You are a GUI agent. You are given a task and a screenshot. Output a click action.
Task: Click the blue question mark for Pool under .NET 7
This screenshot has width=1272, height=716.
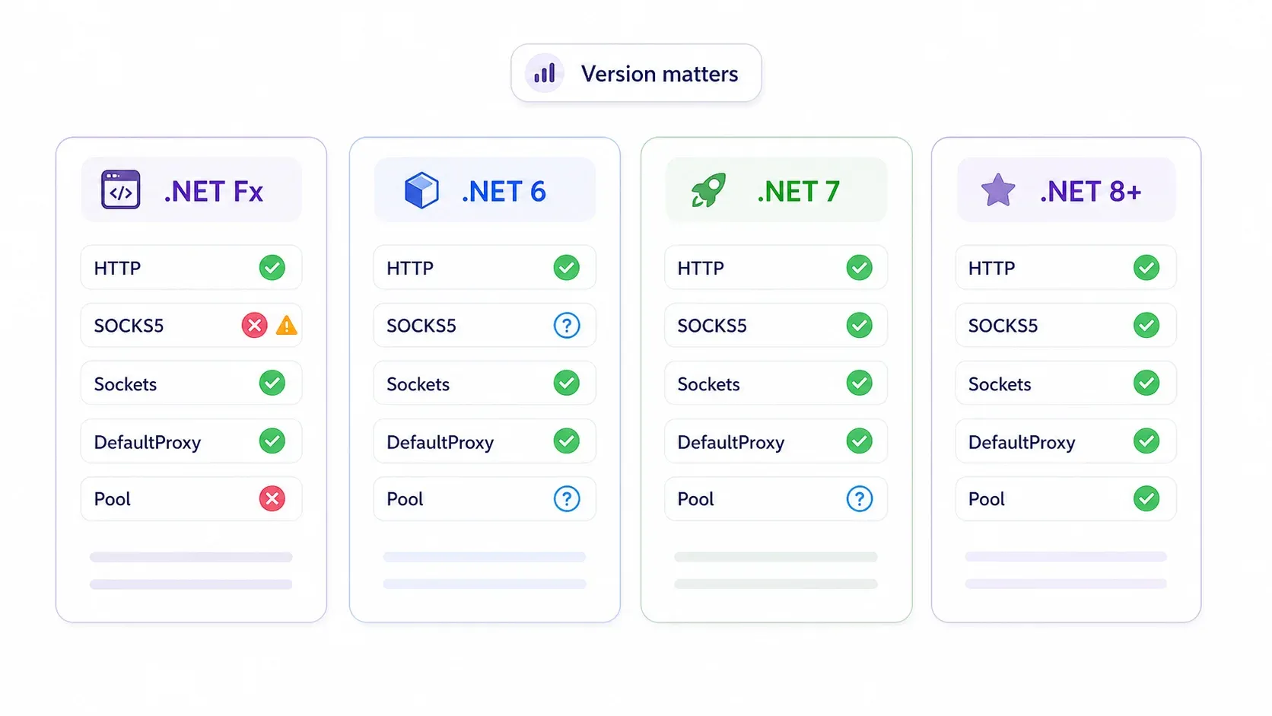(x=860, y=499)
